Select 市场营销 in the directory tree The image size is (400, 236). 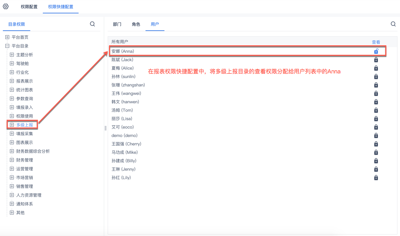(x=25, y=177)
